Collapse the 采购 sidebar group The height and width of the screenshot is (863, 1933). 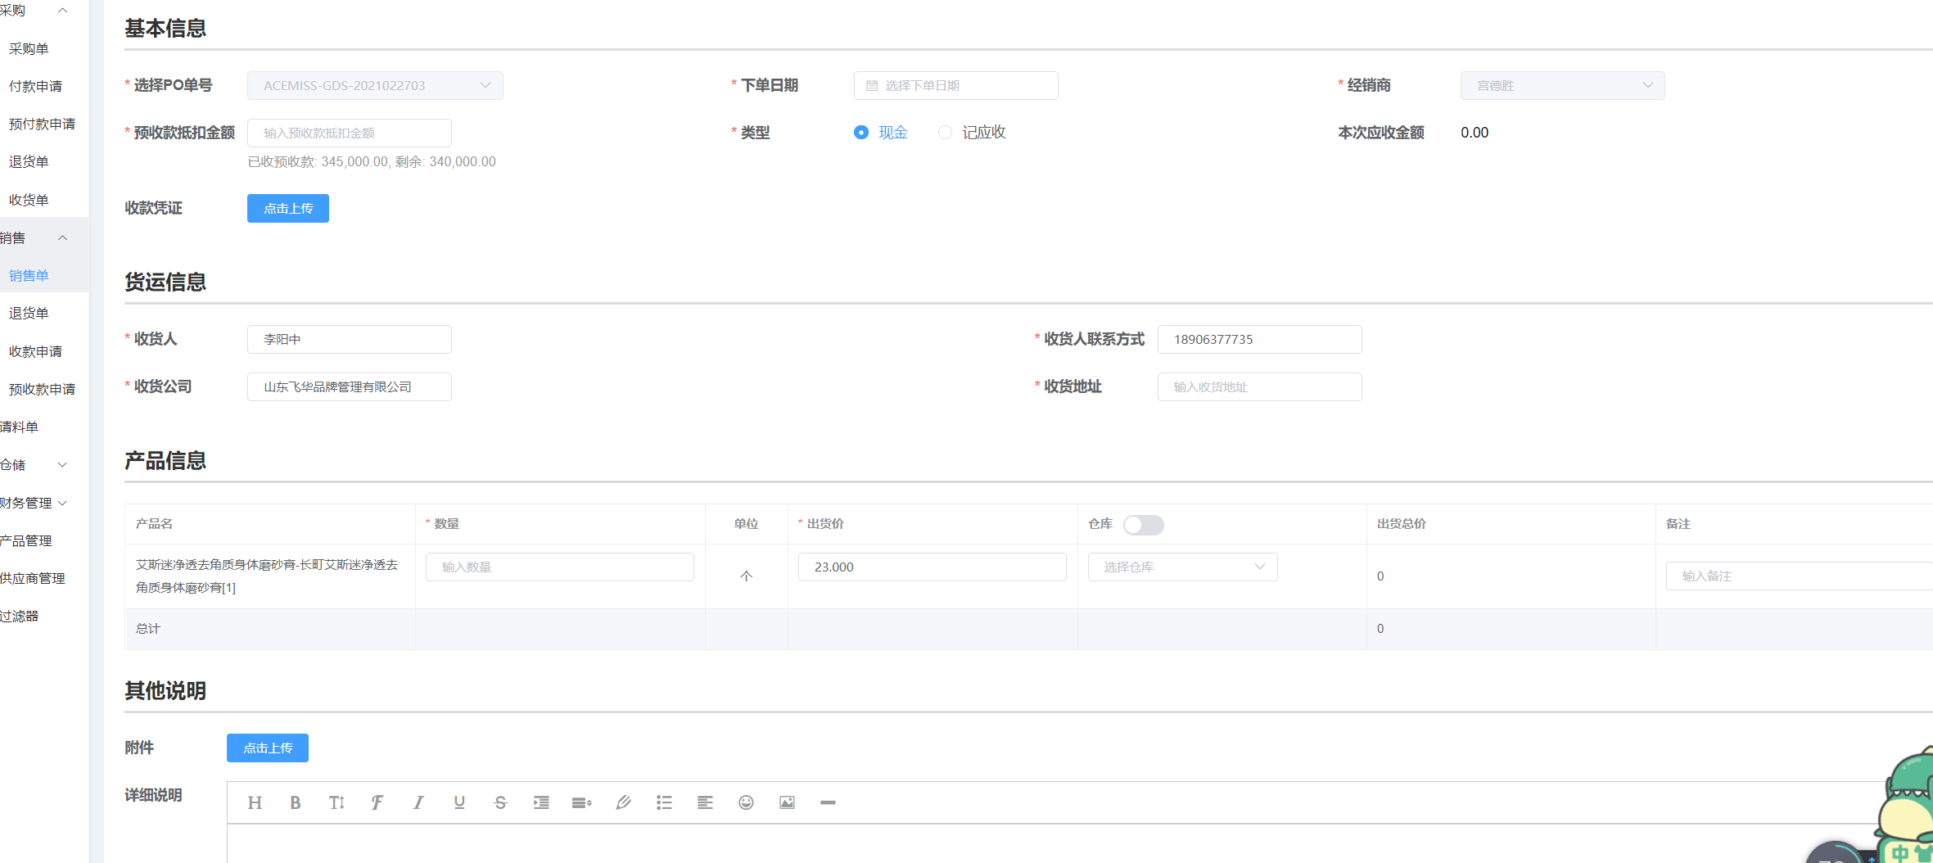62,10
